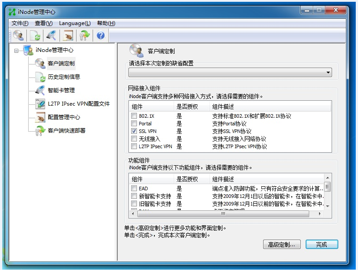Click the 历史定制信息 document icon in tree
Image resolution: width=358 pixels, height=270 pixels.
(x=40, y=77)
